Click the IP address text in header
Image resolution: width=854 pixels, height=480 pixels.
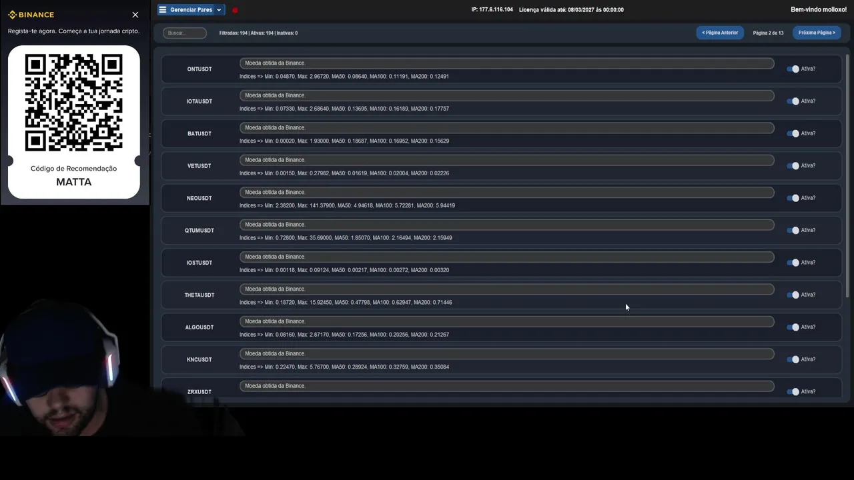[x=492, y=10]
